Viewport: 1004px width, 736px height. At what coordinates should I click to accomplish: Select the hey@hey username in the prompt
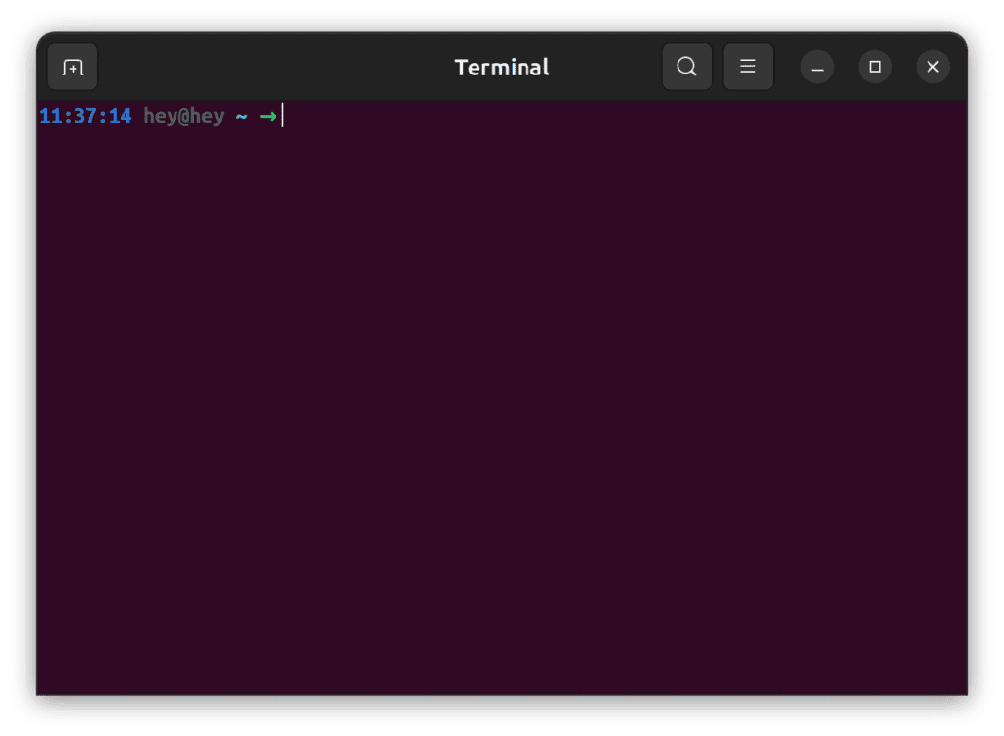pos(182,116)
